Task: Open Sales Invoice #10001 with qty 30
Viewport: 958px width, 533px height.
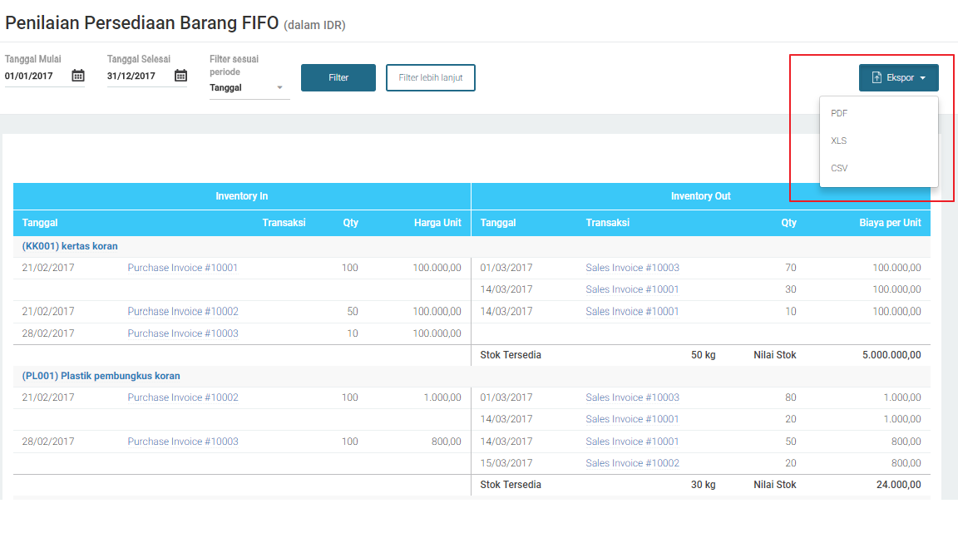Action: pos(632,289)
